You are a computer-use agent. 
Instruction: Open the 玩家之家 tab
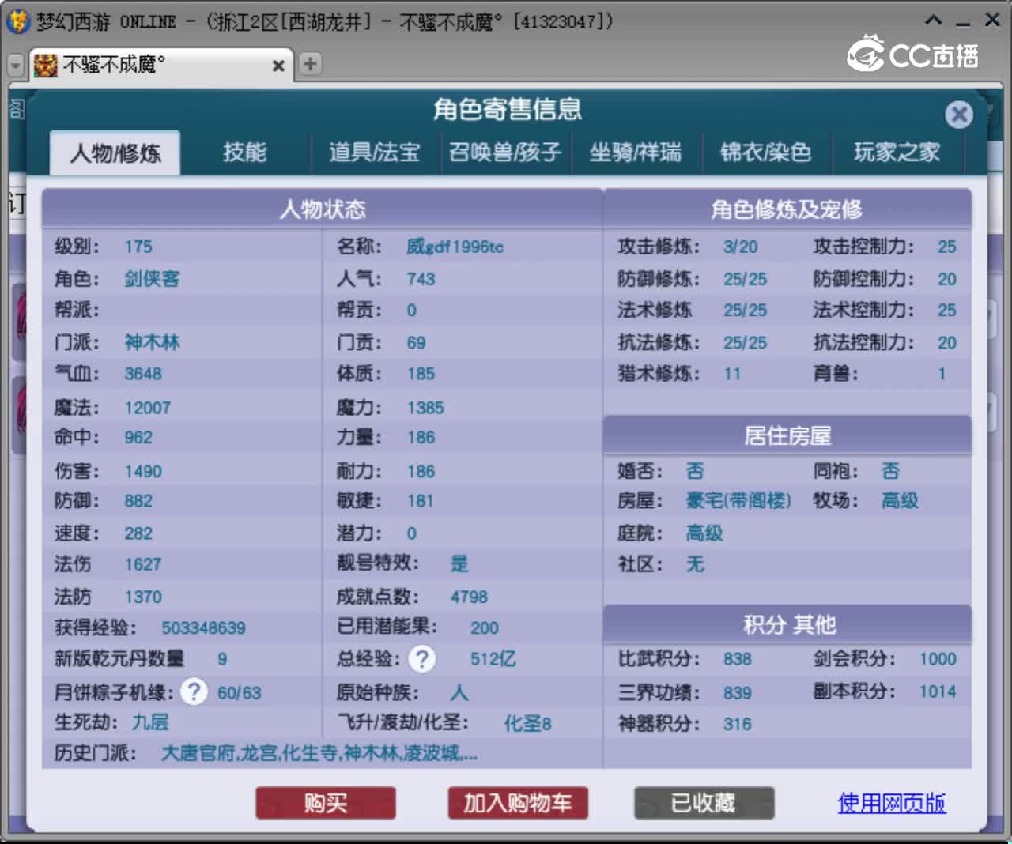coord(897,152)
